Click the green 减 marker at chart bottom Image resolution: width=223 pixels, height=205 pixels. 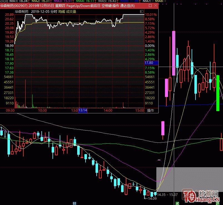(x=177, y=203)
